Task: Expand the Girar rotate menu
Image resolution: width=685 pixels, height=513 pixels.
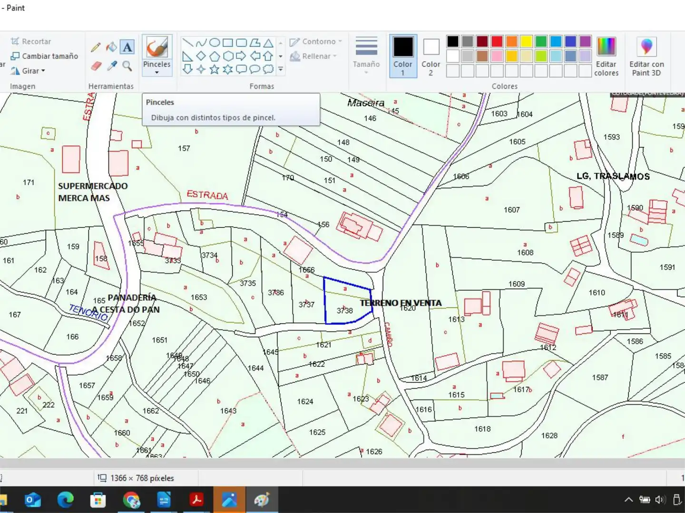Action: [x=28, y=71]
